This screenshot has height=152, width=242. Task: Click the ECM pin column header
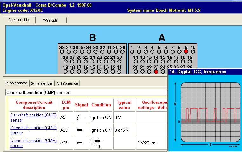(66, 105)
